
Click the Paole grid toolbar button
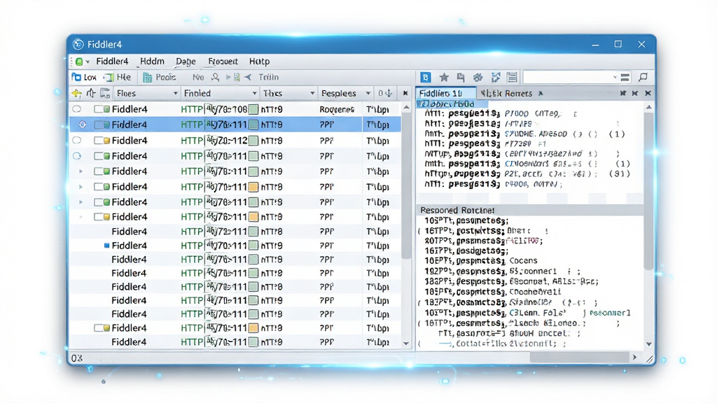tap(160, 77)
